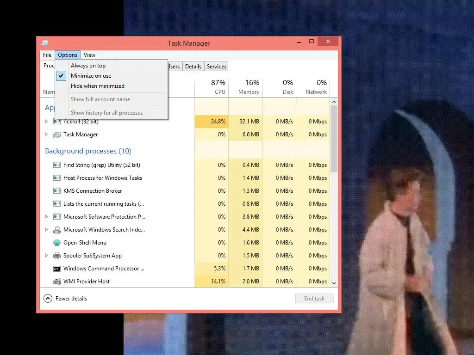474x355 pixels.
Task: Click the rickroll (32 bit) process icon
Action: (57, 122)
